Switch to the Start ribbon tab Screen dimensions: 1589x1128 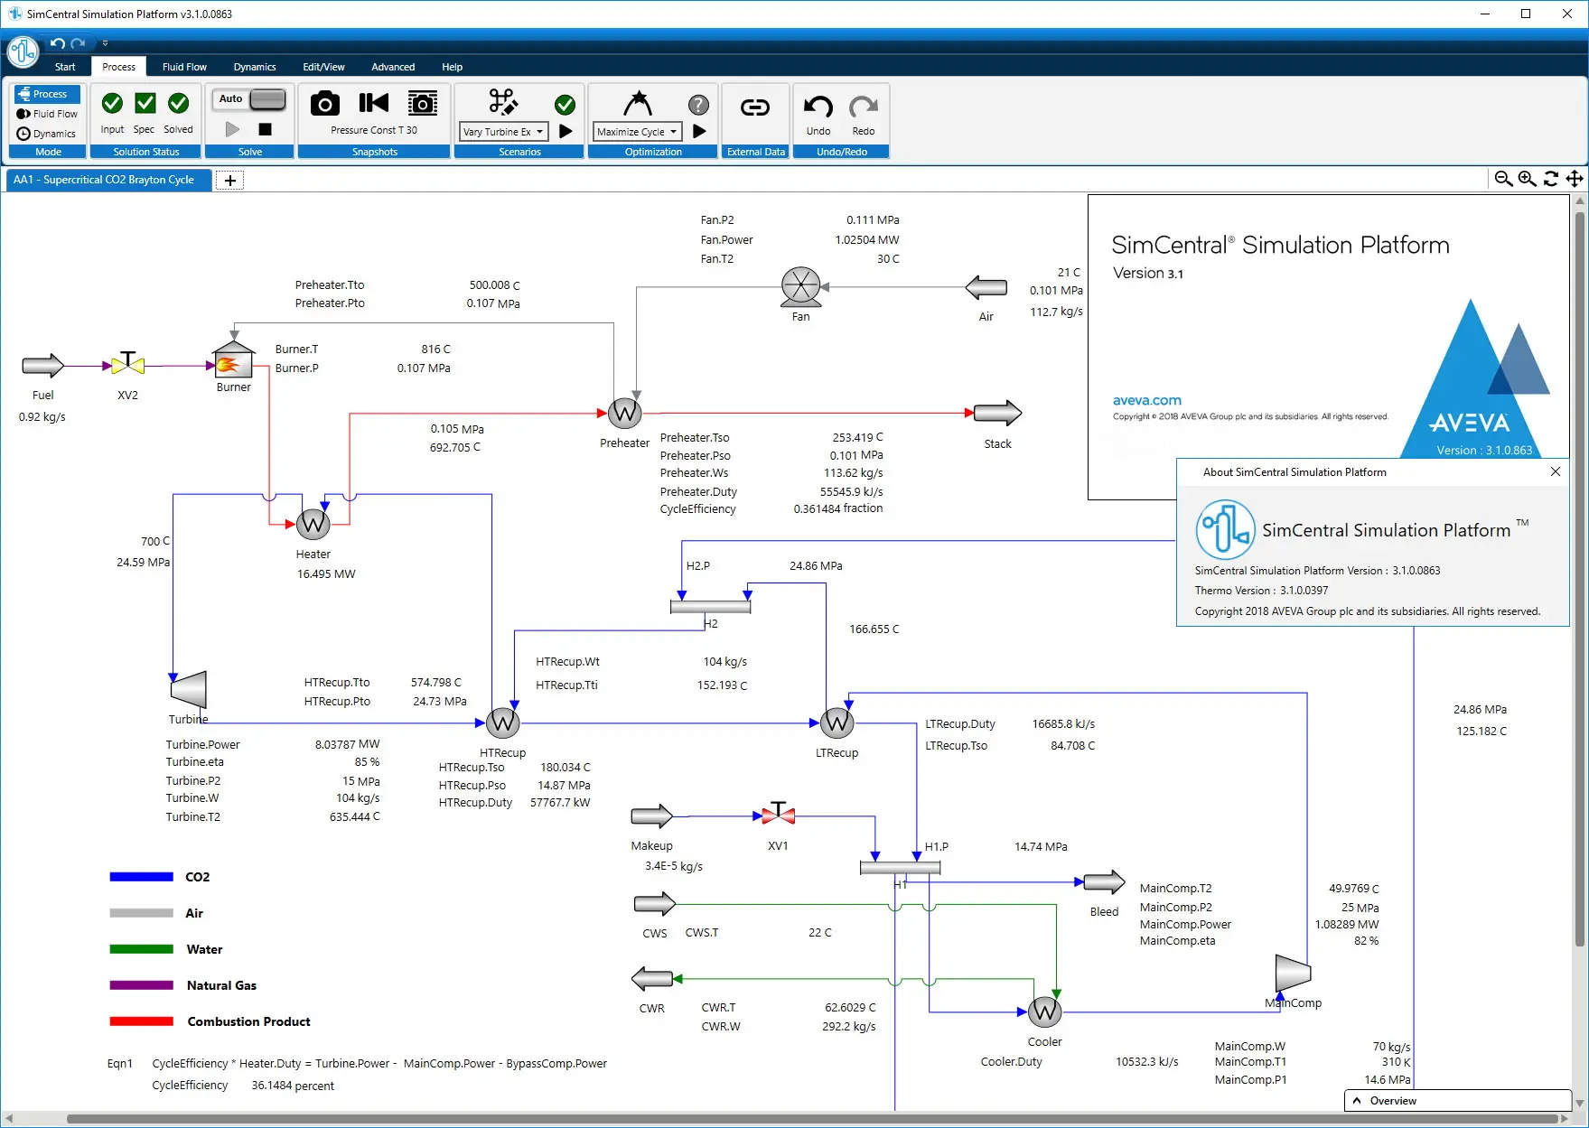[x=65, y=67]
